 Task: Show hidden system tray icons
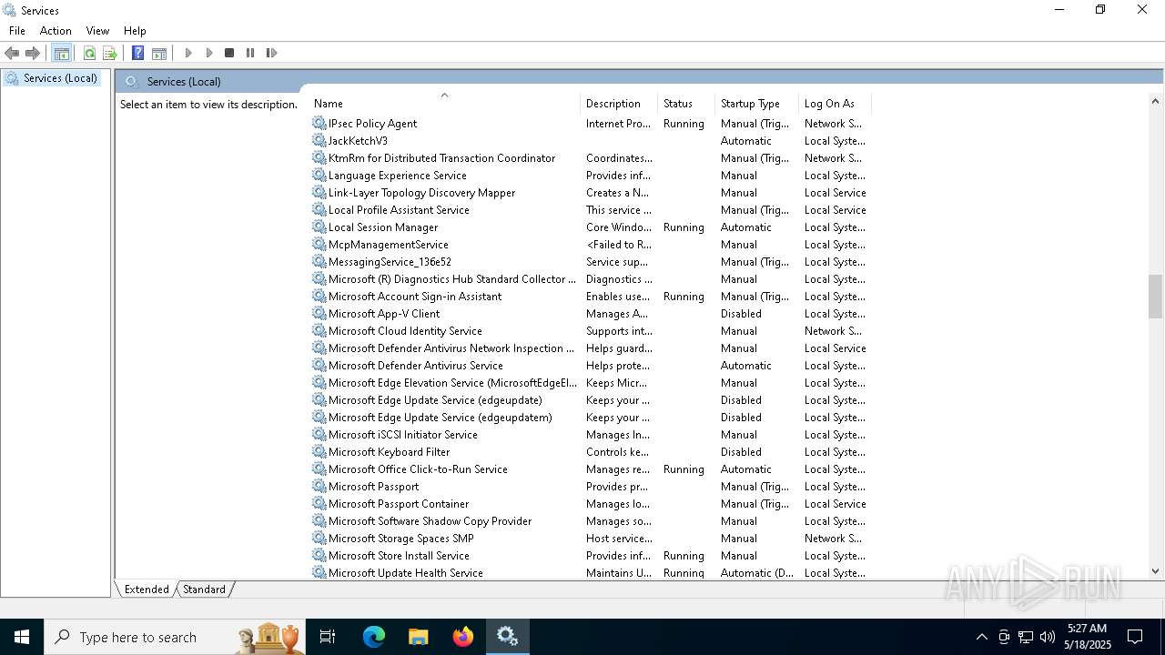[981, 637]
